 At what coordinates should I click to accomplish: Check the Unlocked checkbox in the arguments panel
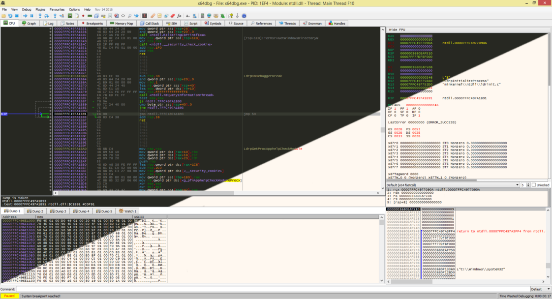tap(534, 185)
